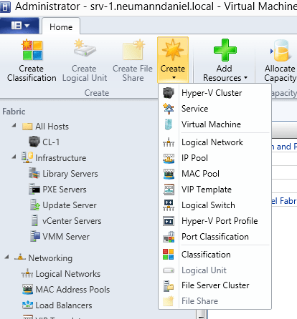Open the Add Resources dropdown arrow
Screen dimensions: 297x319
pos(245,78)
